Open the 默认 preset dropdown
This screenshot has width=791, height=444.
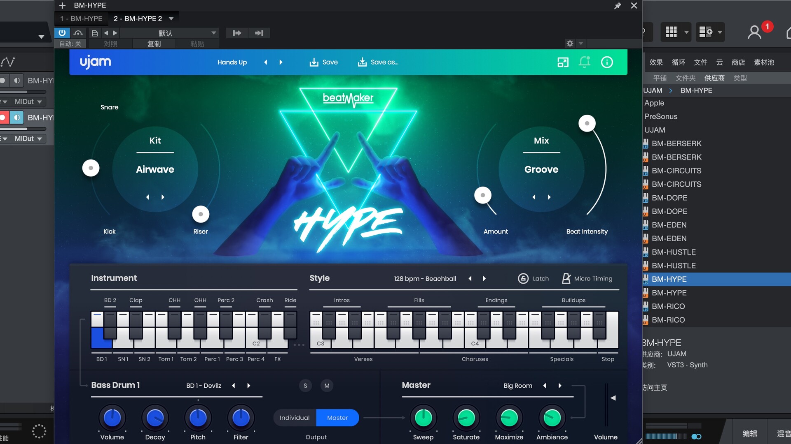(169, 33)
